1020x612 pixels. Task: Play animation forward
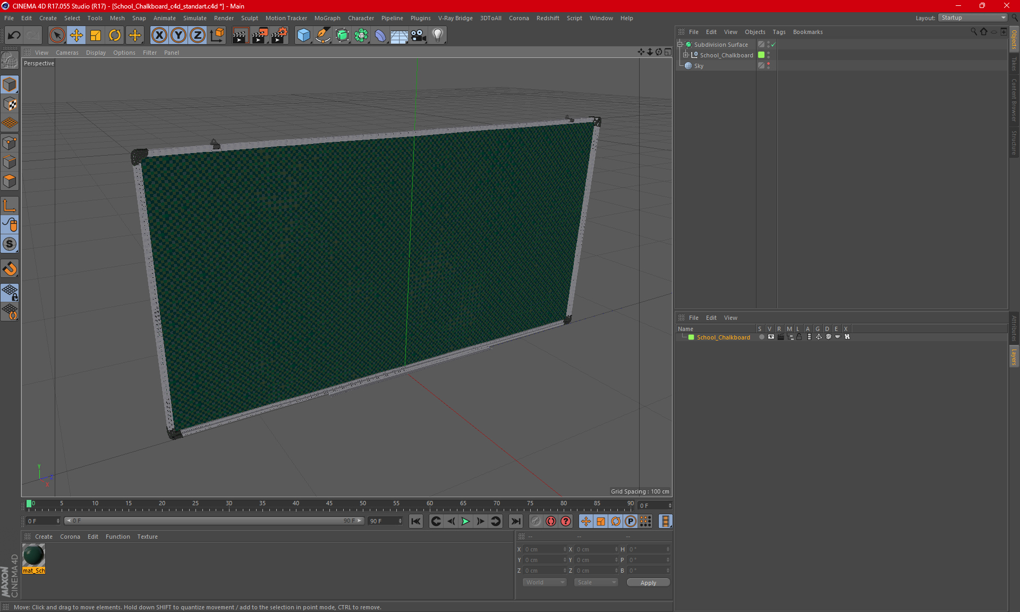[465, 521]
